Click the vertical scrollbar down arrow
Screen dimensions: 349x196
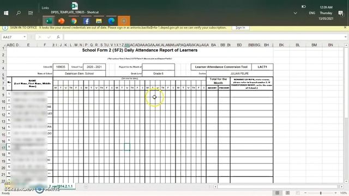coord(346,181)
